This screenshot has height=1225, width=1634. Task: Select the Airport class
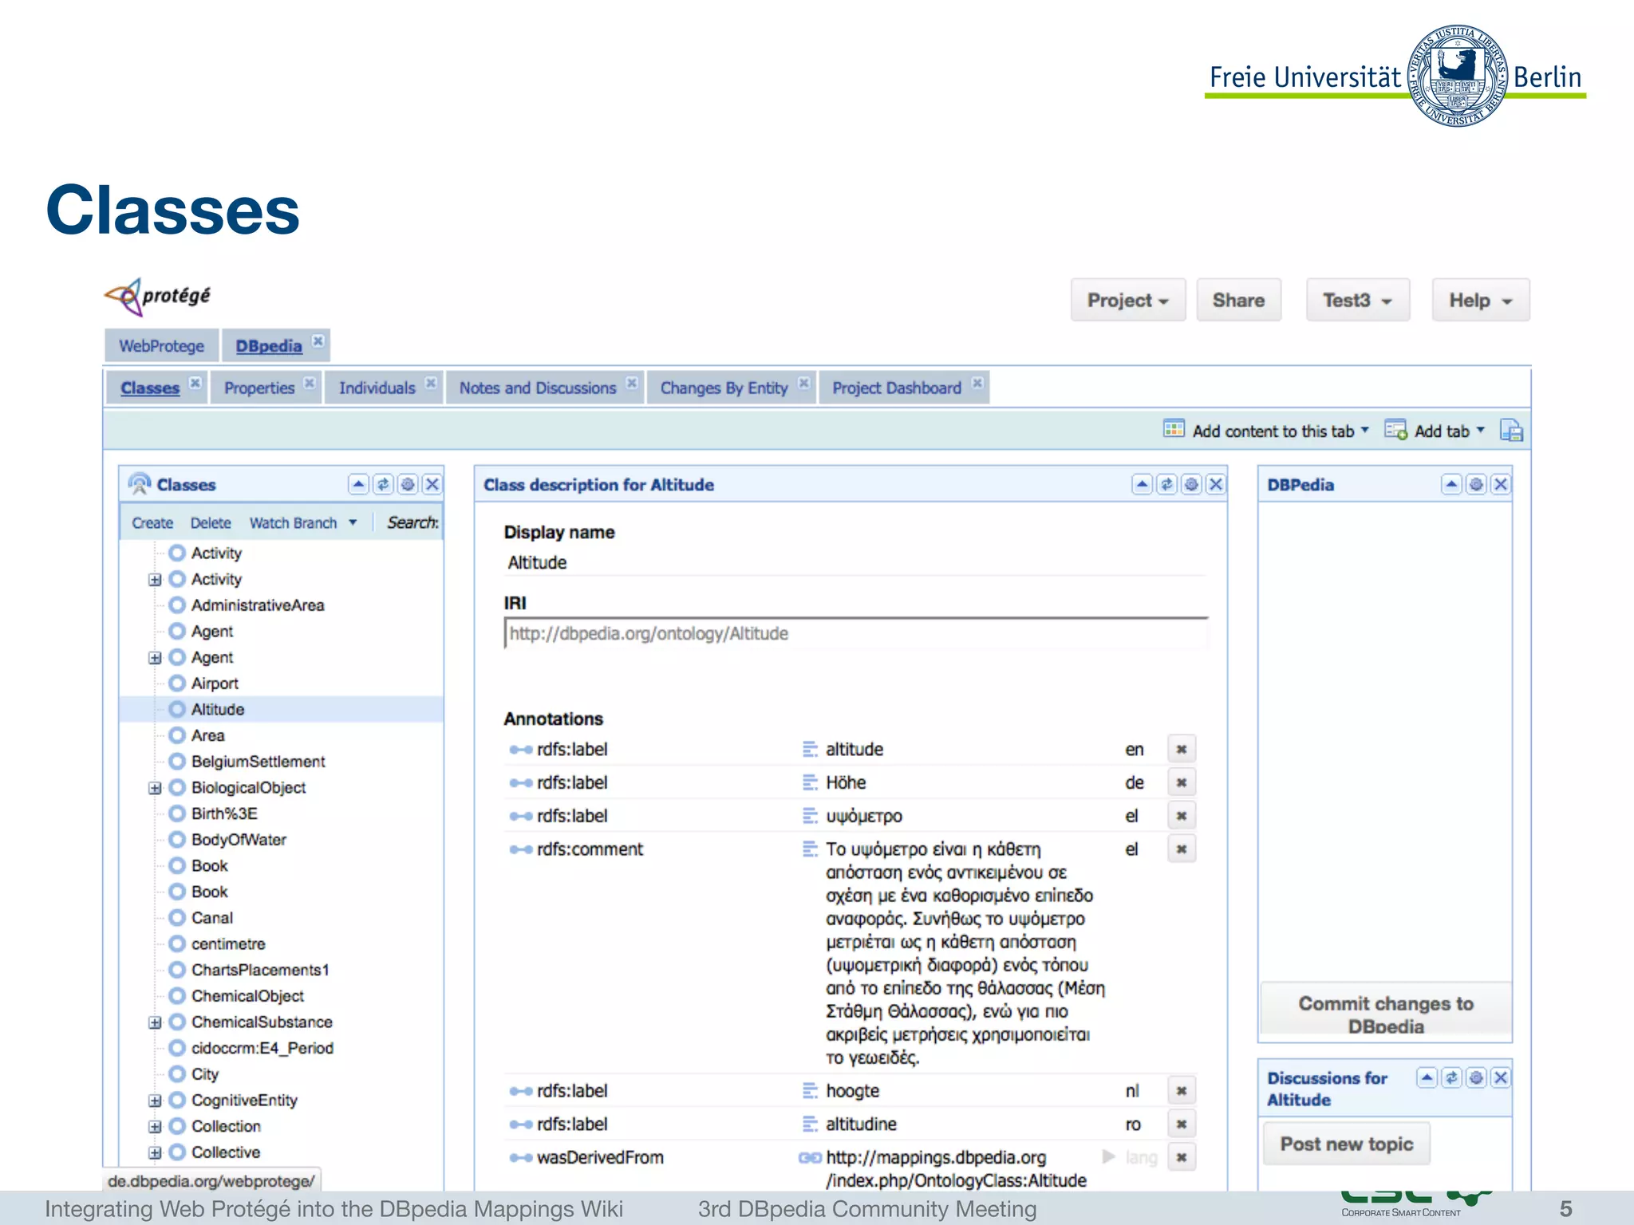pos(215,683)
